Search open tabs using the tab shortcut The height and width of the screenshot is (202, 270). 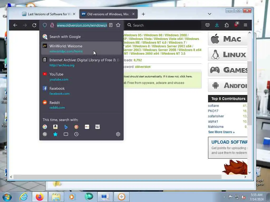click(x=66, y=134)
